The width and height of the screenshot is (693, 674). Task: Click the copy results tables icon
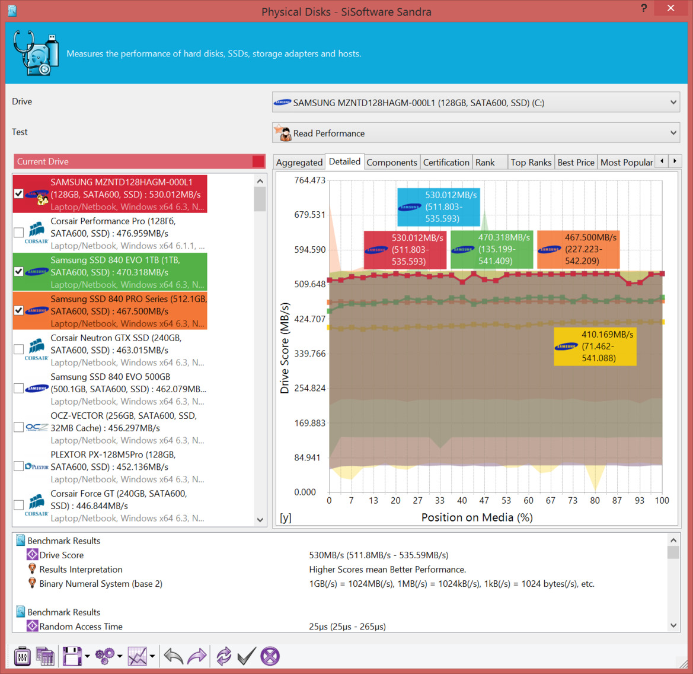point(45,656)
